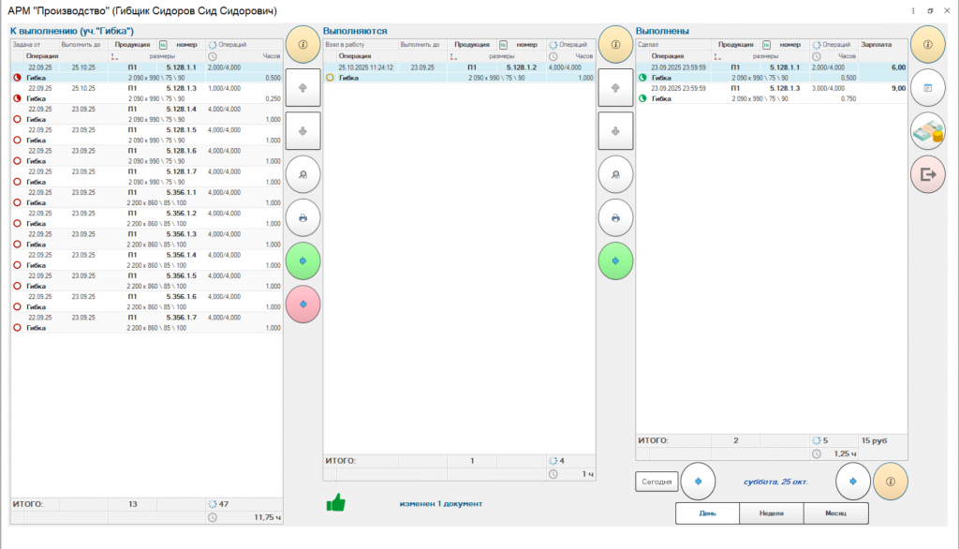Viewport: 959px width, 549px height.
Task: Select task 5.128.1.7 row
Action: [x=147, y=177]
